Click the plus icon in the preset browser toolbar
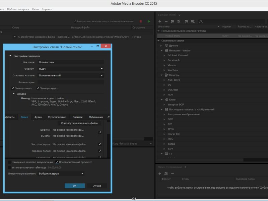268x201 pixels. pos(160,21)
